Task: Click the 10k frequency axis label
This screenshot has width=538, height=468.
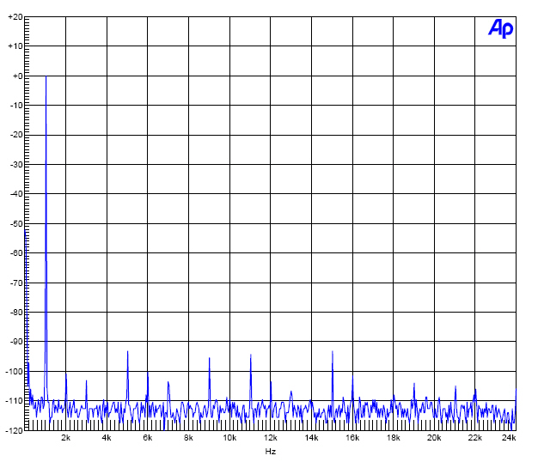Action: [x=229, y=438]
